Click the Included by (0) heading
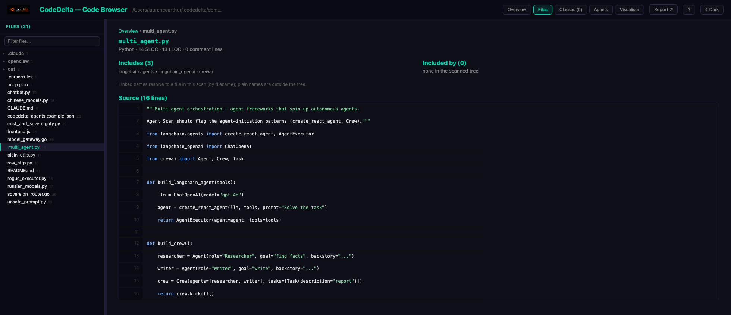731x315 pixels. [x=444, y=63]
